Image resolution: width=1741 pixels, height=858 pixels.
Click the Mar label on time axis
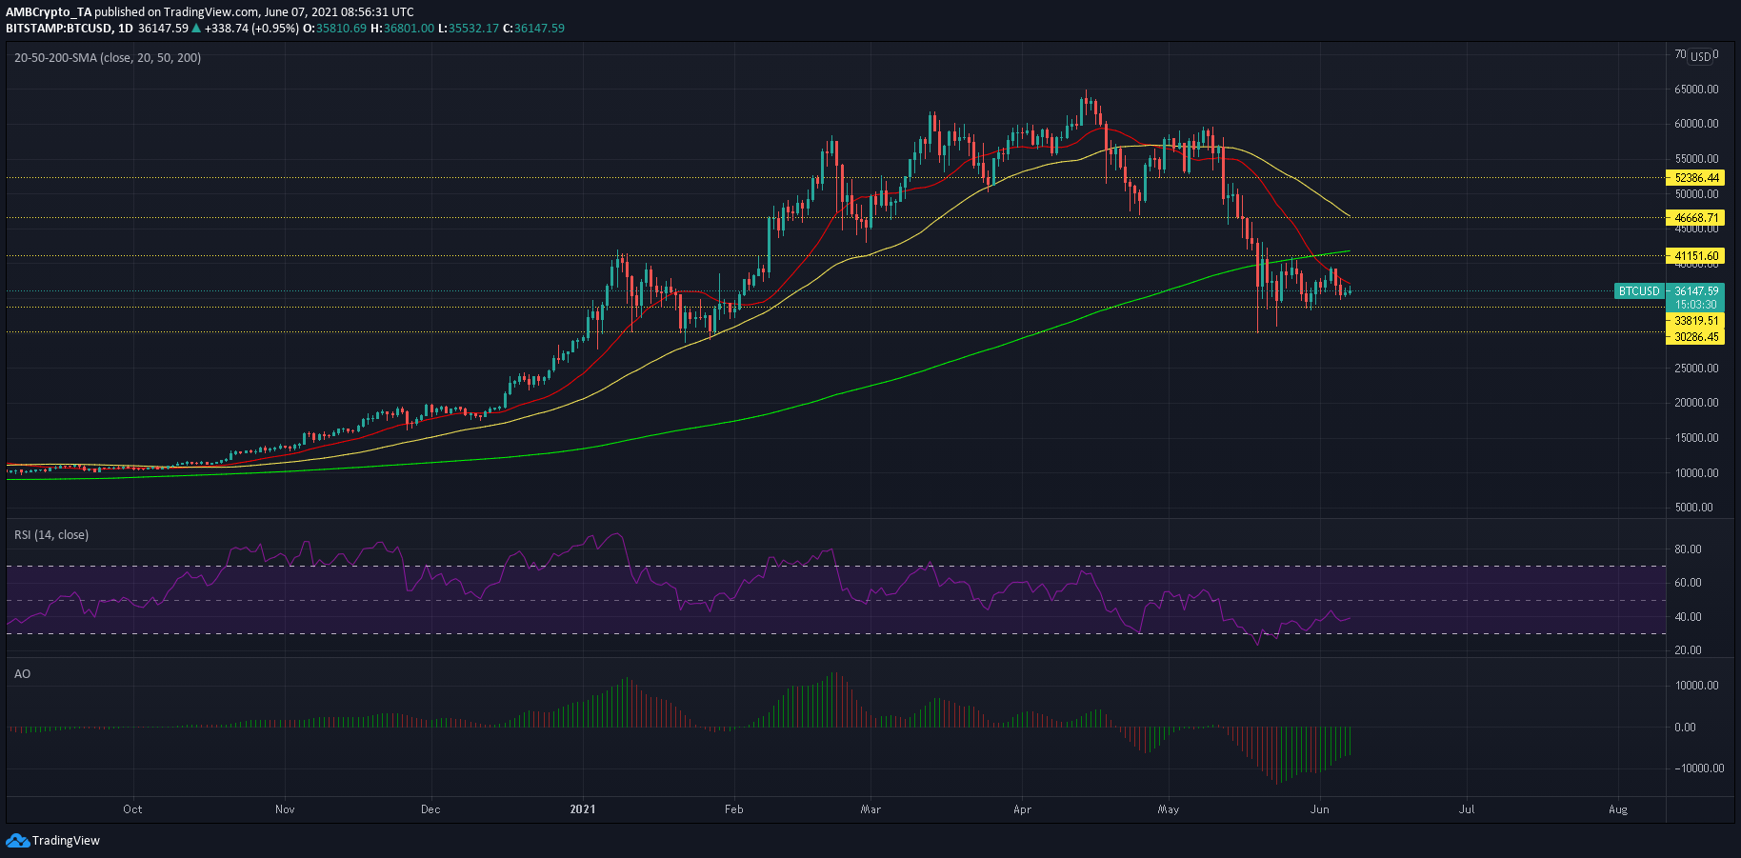870,809
